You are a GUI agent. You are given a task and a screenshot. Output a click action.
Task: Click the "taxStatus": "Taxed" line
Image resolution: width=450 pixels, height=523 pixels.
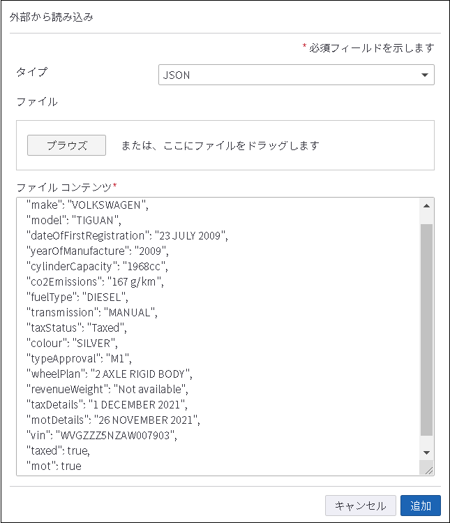coord(77,327)
